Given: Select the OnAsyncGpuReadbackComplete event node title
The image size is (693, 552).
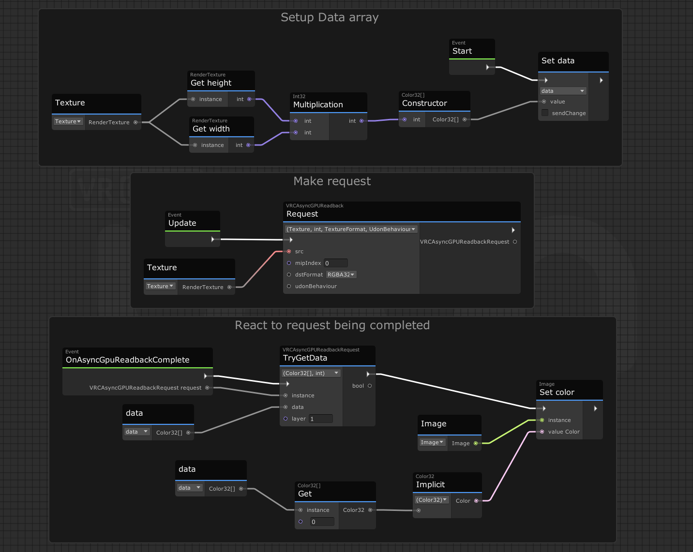Looking at the screenshot, I should point(128,360).
